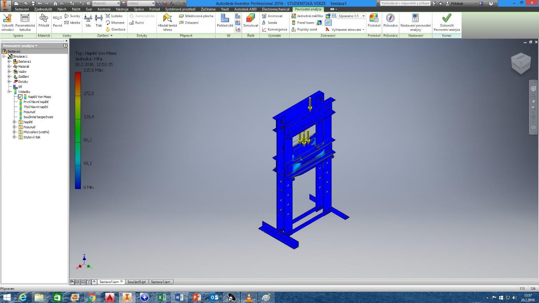Start Simulovat solver
The width and height of the screenshot is (539, 303).
tap(251, 21)
